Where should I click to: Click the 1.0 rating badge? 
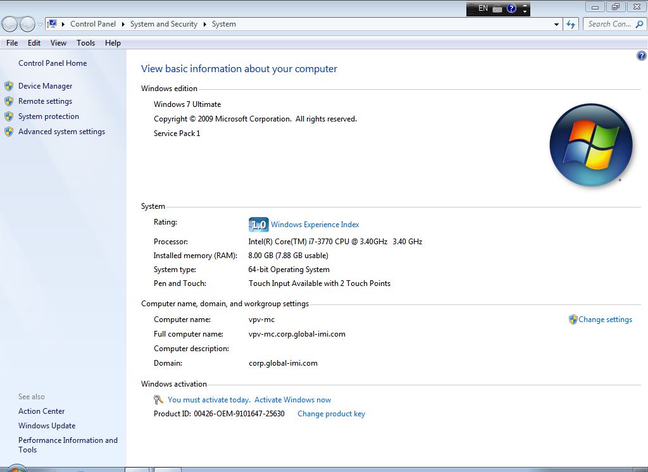coord(258,225)
